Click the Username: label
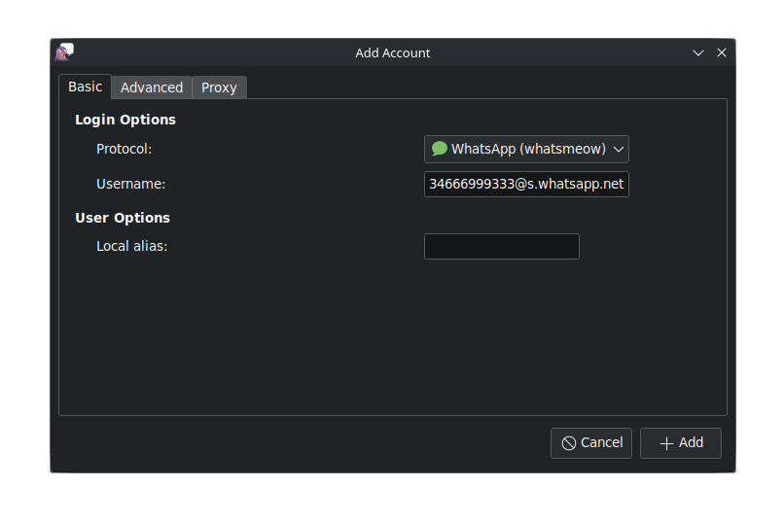The height and width of the screenshot is (522, 784). tap(130, 184)
